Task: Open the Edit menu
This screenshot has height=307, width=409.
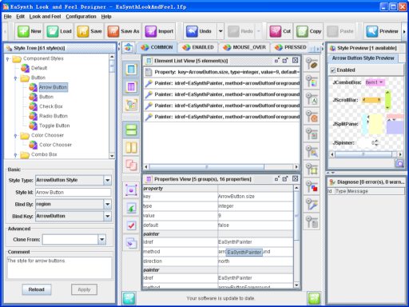Action: [20, 17]
